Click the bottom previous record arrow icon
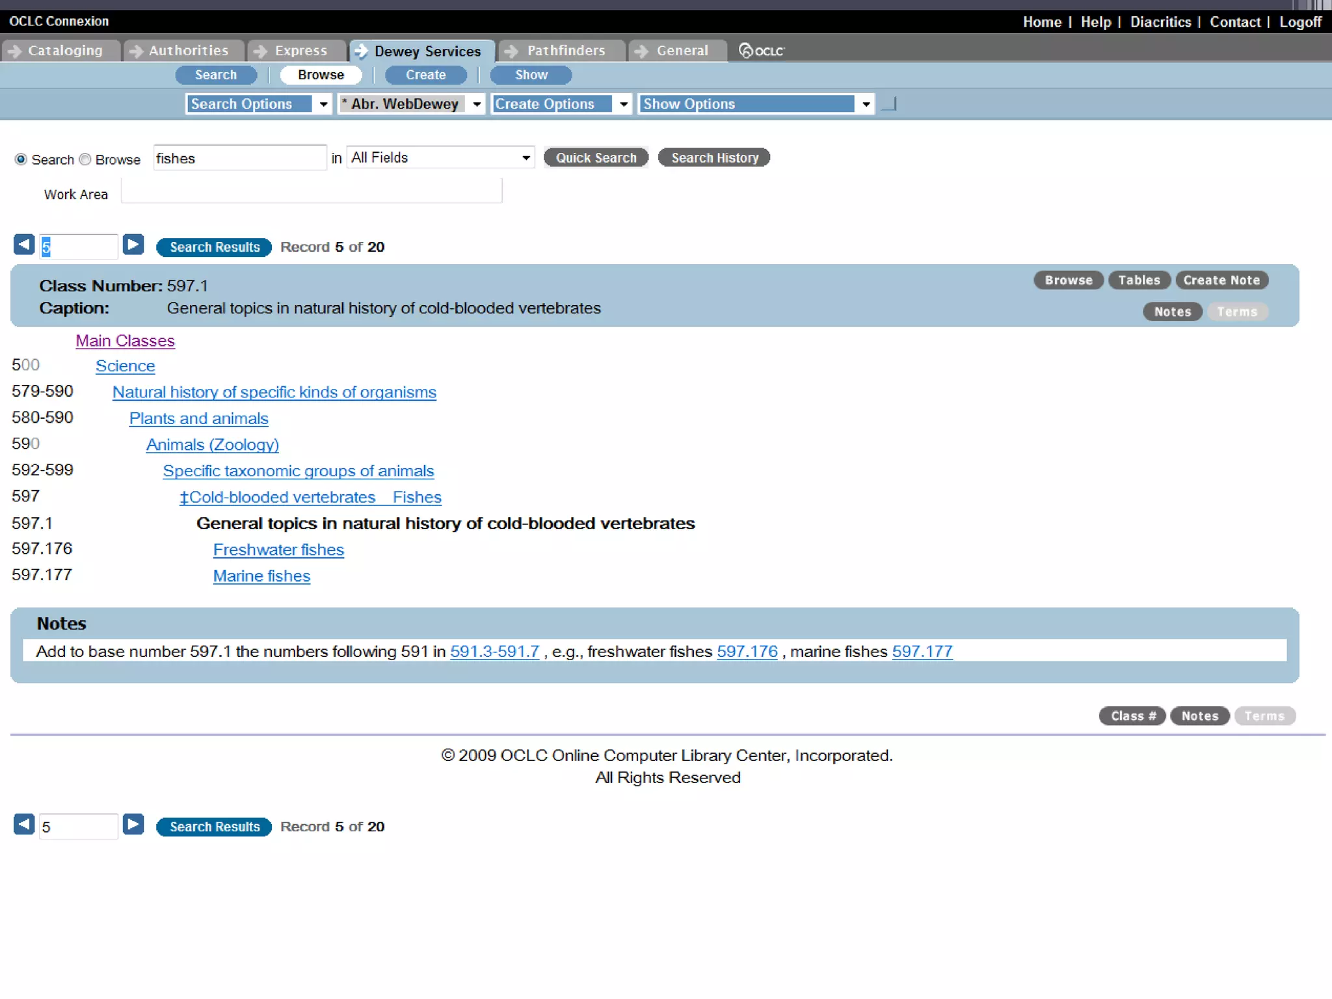Image resolution: width=1332 pixels, height=999 pixels. [x=24, y=824]
